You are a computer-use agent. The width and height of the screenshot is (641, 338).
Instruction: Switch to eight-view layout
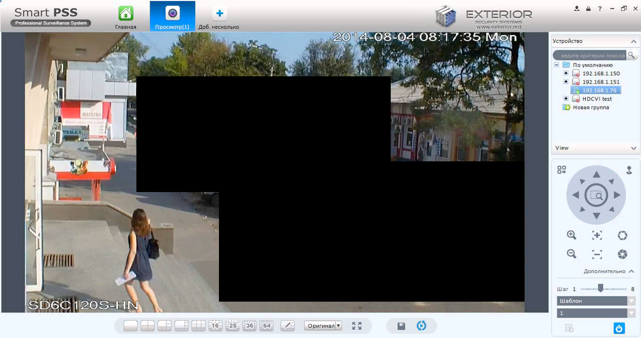point(182,326)
